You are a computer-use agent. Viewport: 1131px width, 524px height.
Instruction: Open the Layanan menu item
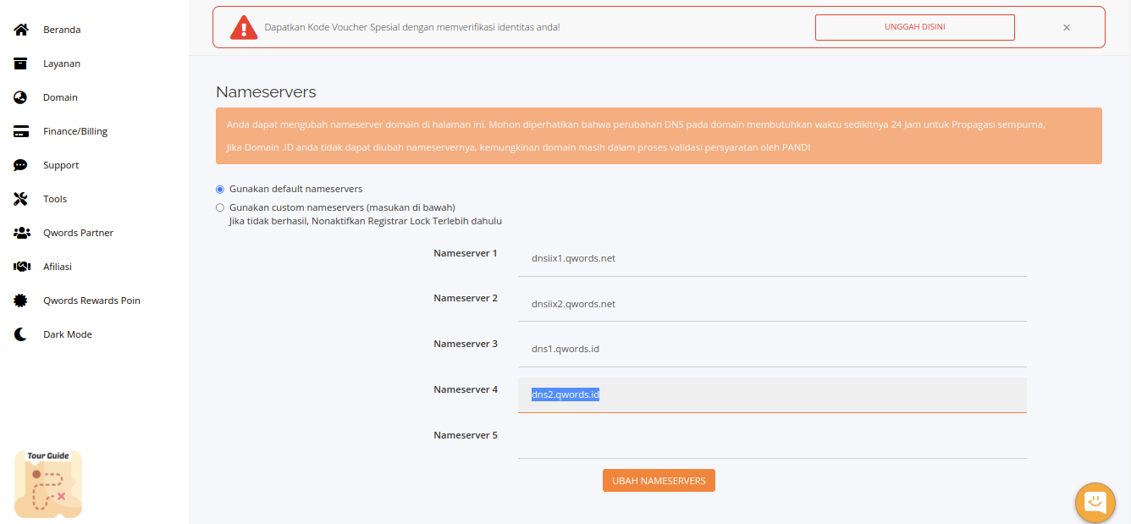pyautogui.click(x=62, y=63)
